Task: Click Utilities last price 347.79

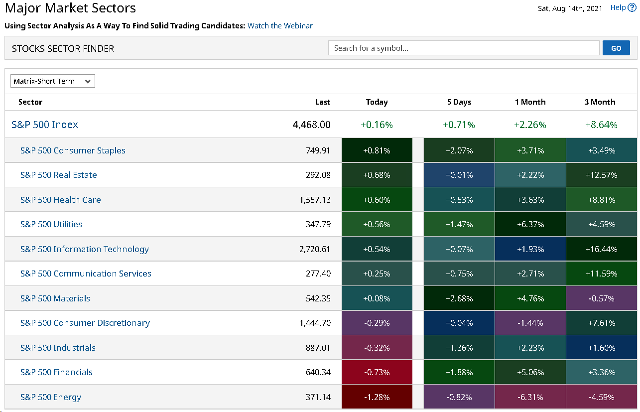Action: [x=318, y=224]
